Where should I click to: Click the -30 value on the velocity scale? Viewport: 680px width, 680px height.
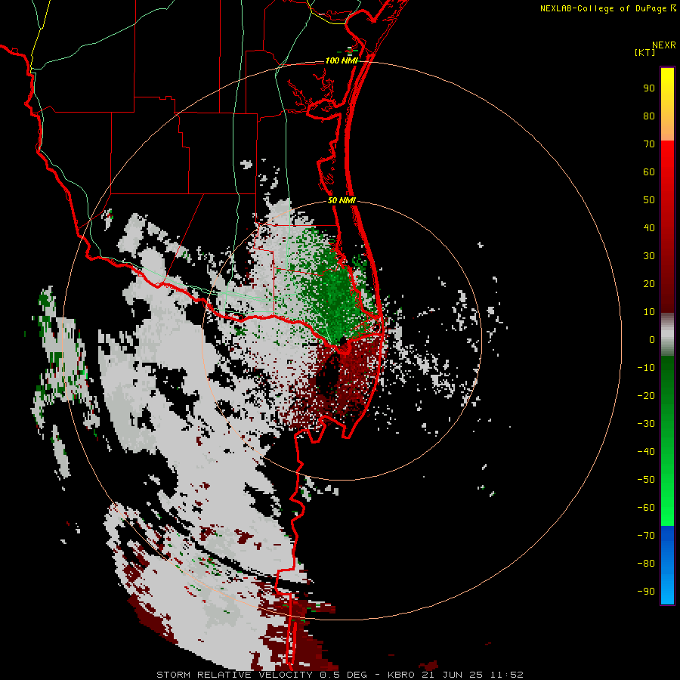(646, 424)
